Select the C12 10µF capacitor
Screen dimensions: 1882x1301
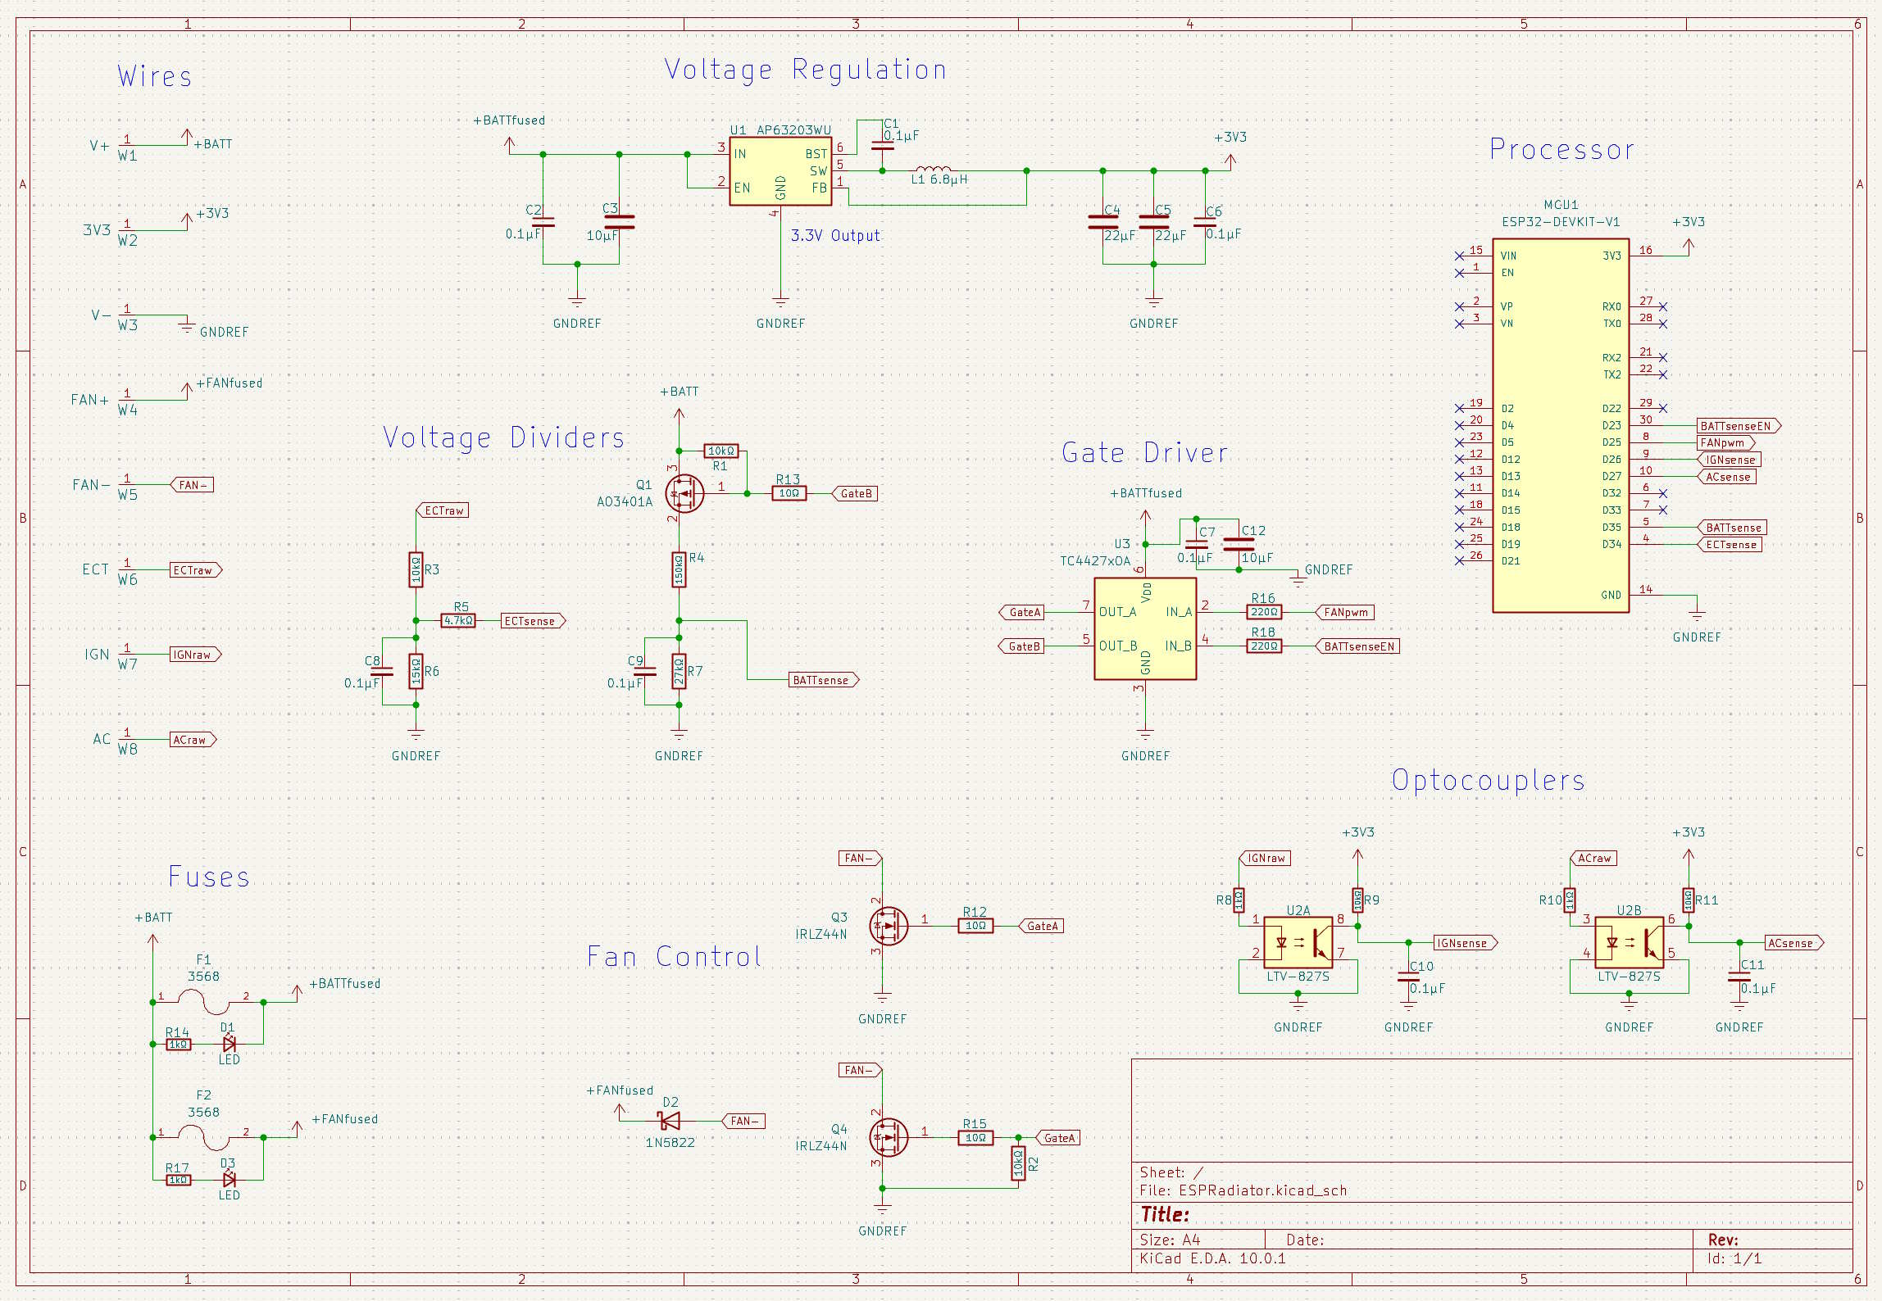coord(1238,544)
